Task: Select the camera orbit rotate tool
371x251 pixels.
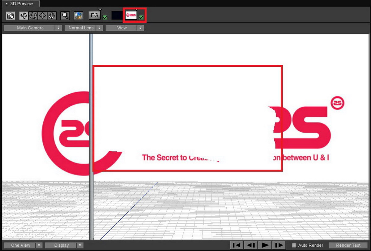Action: click(24, 15)
